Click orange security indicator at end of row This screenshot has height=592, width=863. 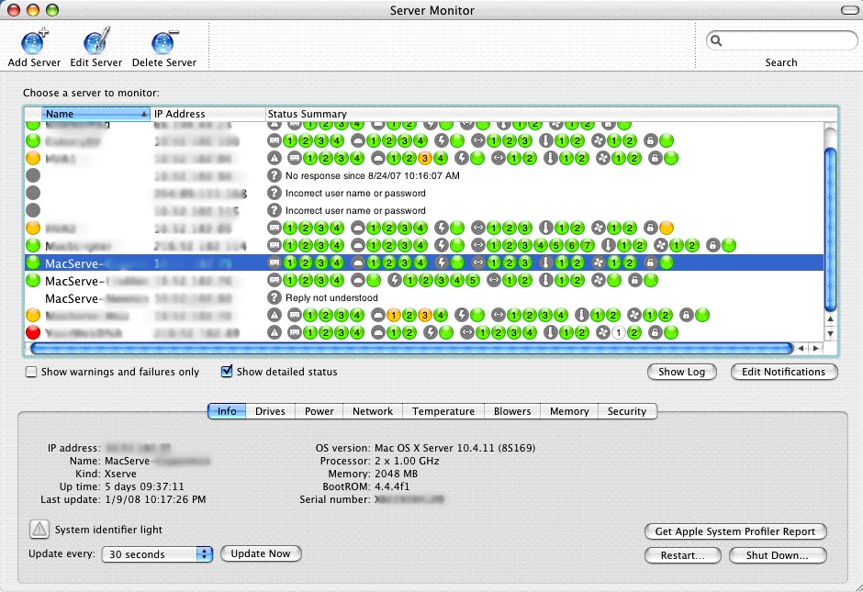(x=666, y=228)
